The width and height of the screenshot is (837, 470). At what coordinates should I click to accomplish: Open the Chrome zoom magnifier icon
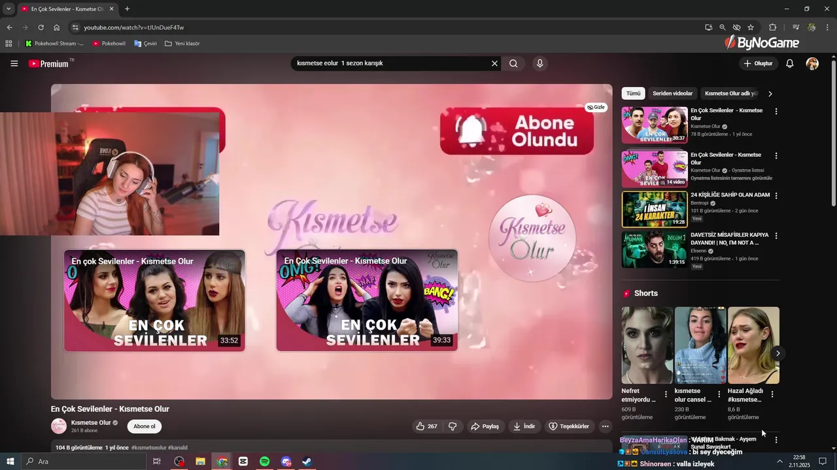click(723, 27)
